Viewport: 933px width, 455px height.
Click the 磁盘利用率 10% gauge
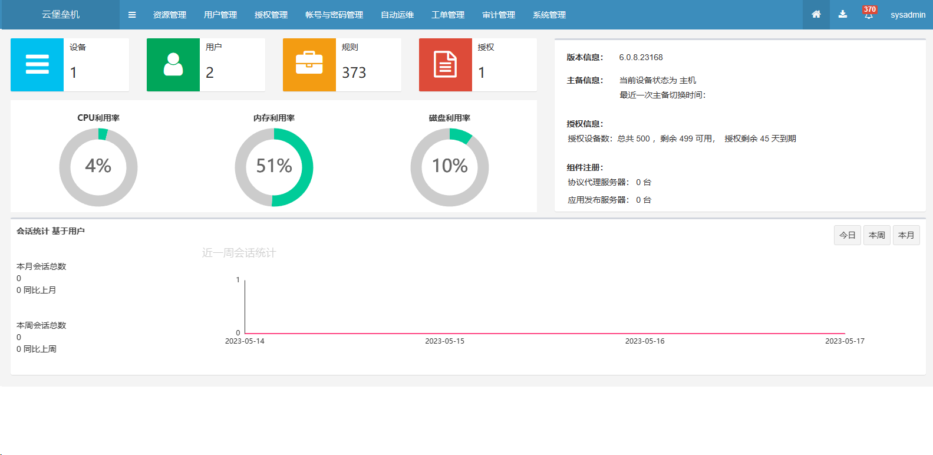(450, 167)
